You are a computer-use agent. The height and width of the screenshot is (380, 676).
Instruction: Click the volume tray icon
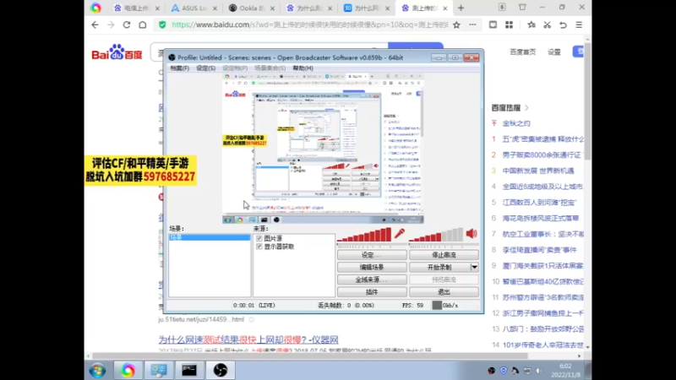click(539, 371)
